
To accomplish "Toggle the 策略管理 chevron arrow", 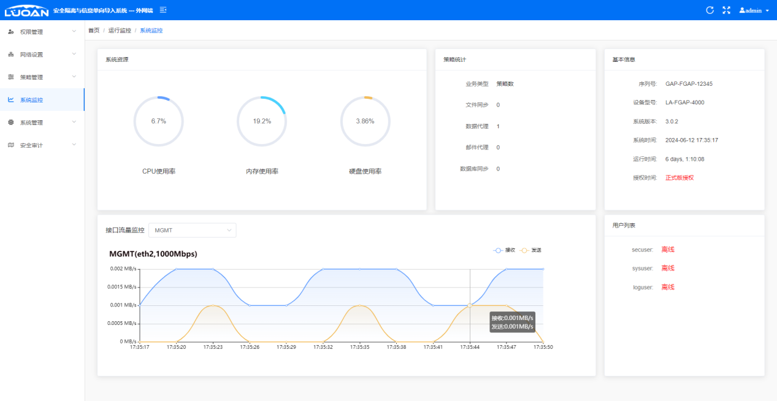I will (74, 77).
